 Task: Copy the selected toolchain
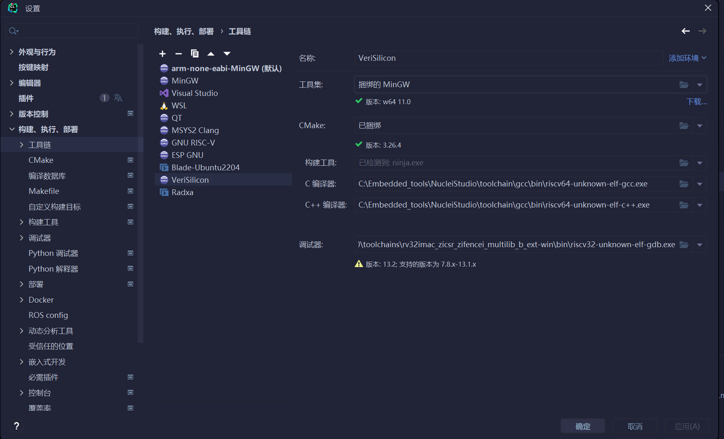point(195,54)
